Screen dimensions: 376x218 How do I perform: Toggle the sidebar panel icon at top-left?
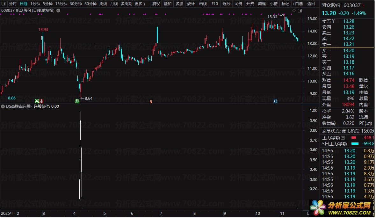click(x=4, y=4)
